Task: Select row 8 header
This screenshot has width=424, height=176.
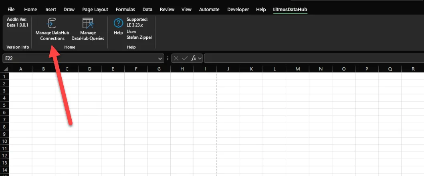Action: [4, 127]
